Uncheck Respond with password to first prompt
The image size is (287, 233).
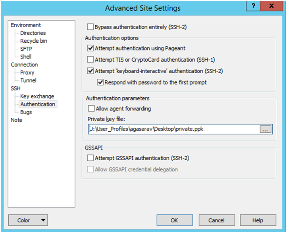[x=100, y=82]
